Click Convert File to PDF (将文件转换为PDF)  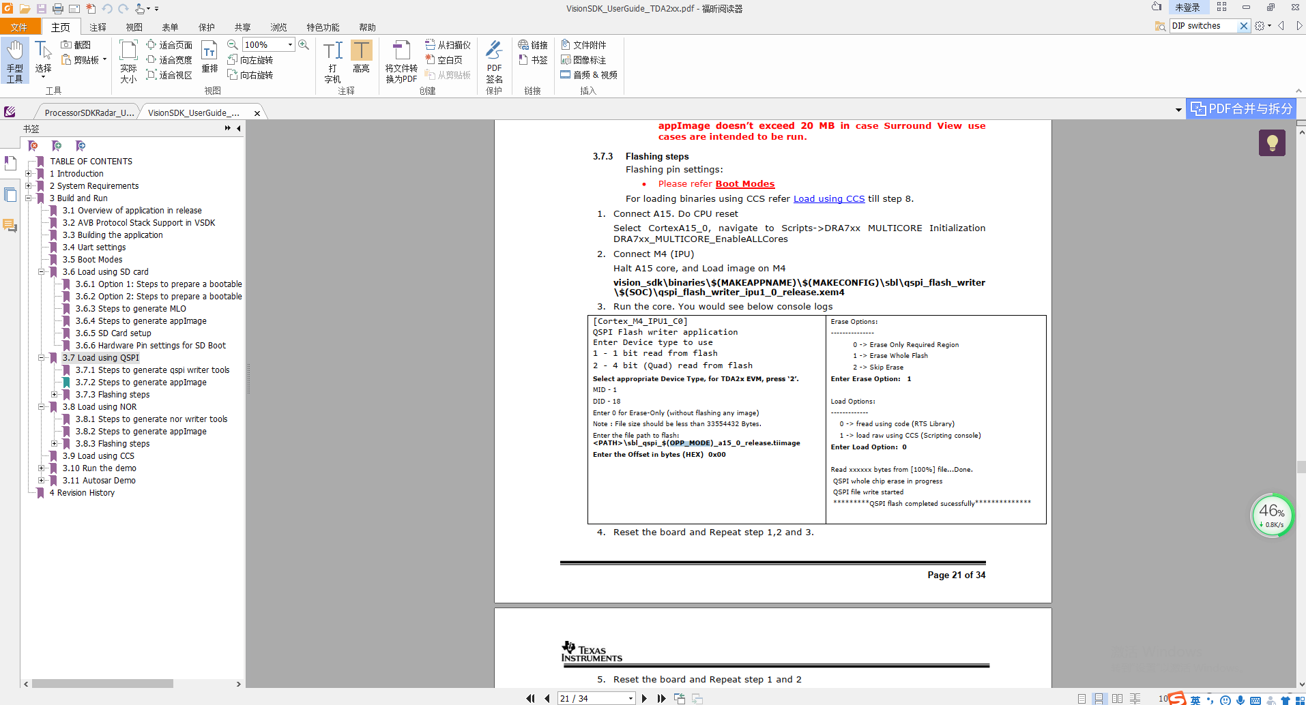tap(401, 61)
